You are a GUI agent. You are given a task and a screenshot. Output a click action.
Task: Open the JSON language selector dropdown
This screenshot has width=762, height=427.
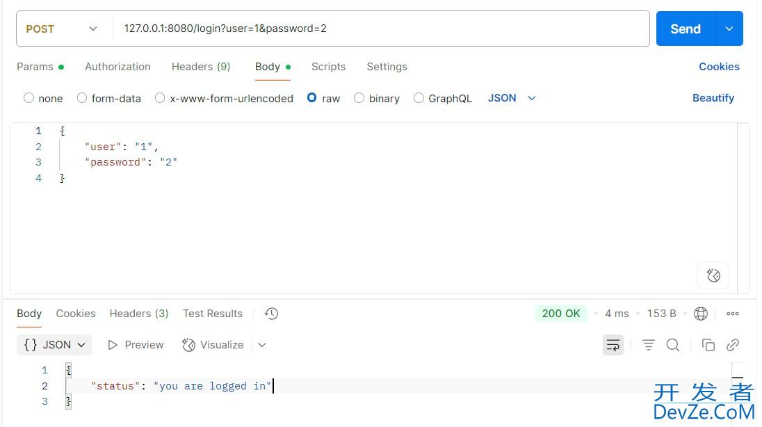[512, 98]
